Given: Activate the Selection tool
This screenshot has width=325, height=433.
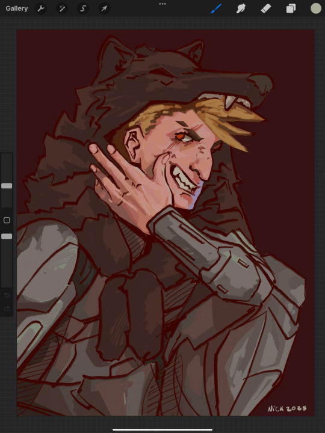Looking at the screenshot, I should (x=83, y=8).
